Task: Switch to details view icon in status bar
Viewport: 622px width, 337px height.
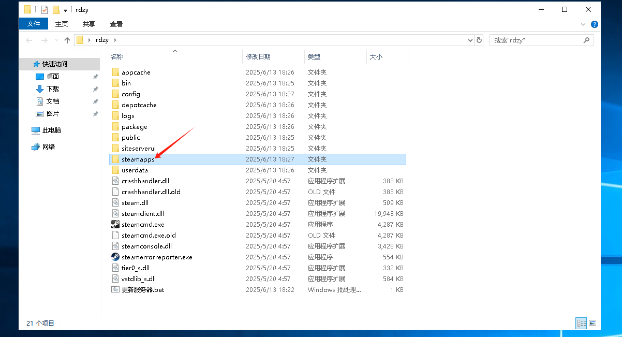Action: point(581,323)
